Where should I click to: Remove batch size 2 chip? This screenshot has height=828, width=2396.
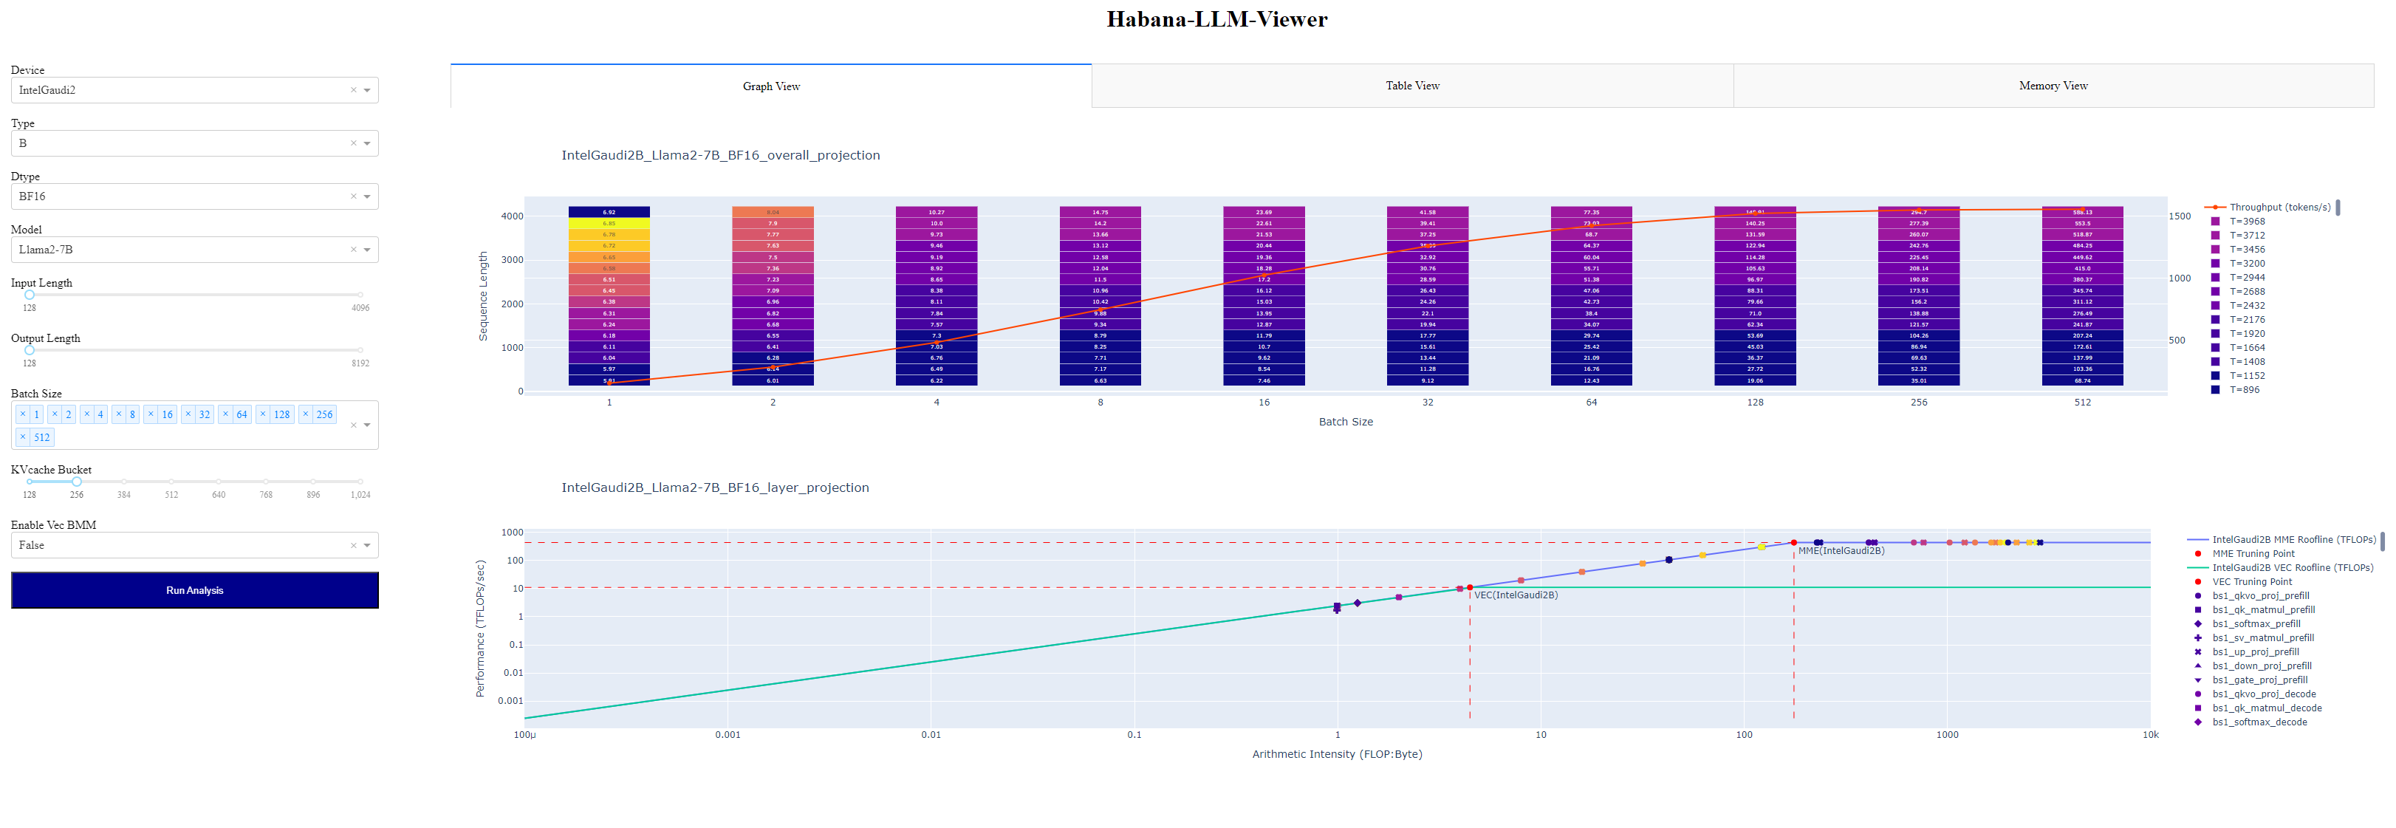[55, 414]
